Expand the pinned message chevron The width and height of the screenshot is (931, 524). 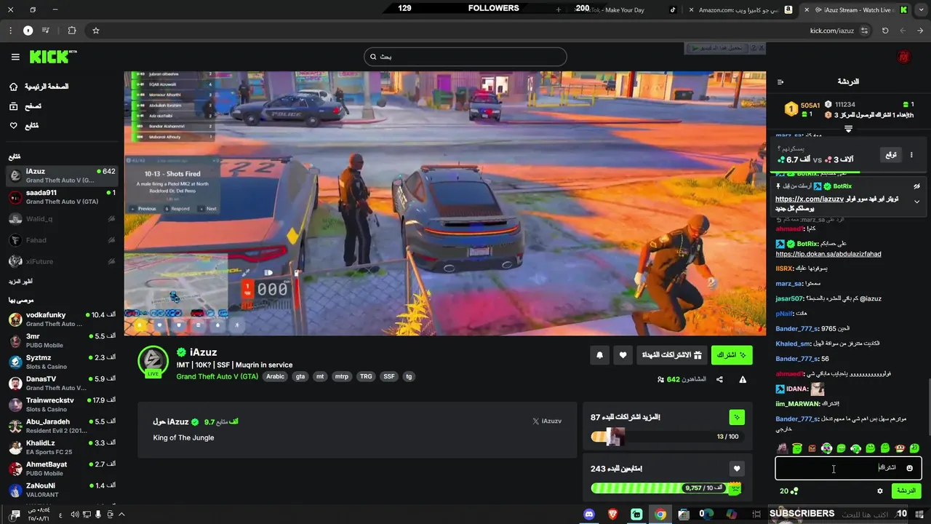click(x=916, y=202)
